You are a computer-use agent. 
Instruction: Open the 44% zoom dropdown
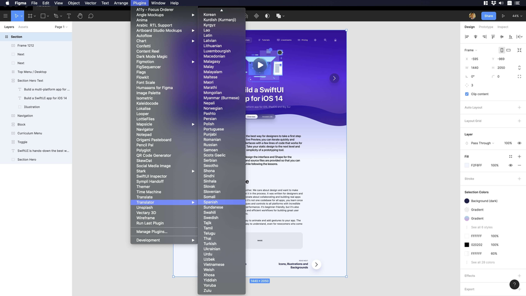pyautogui.click(x=517, y=16)
